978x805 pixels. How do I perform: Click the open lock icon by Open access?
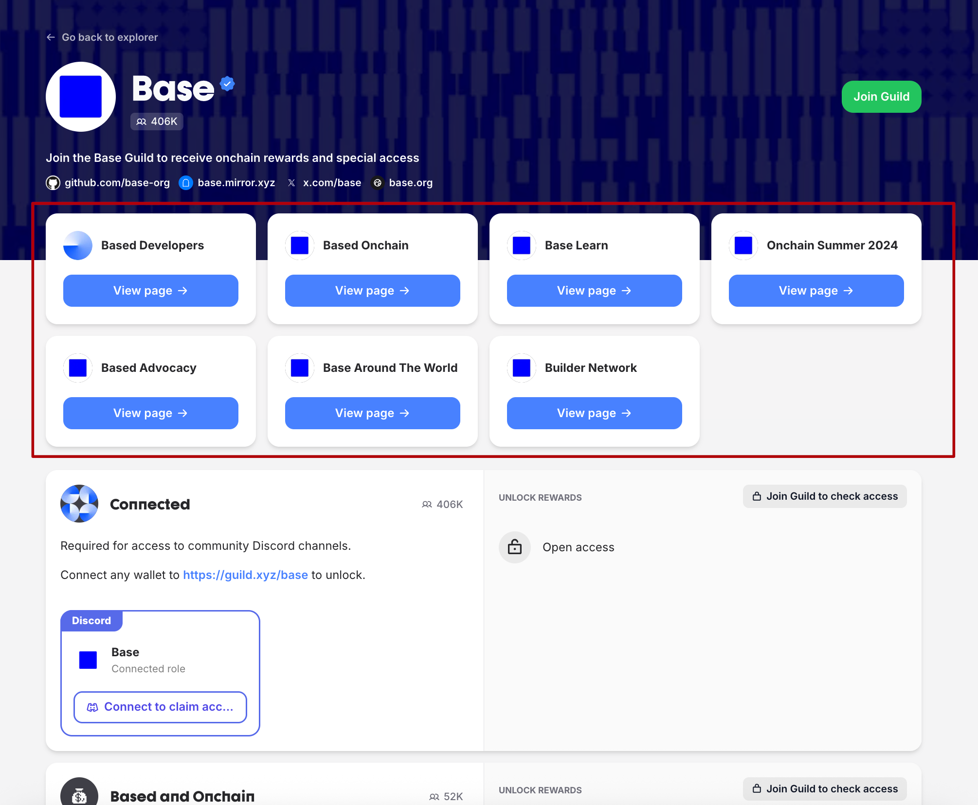pos(515,547)
